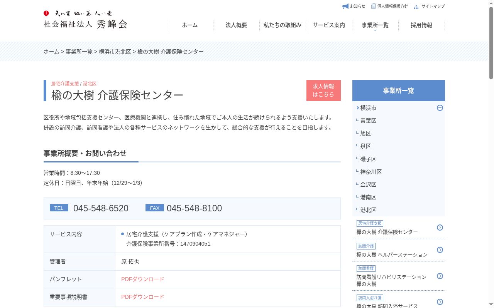494x308 pixels.
Task: Select 泉区 in sidebar
Action: tap(365, 146)
